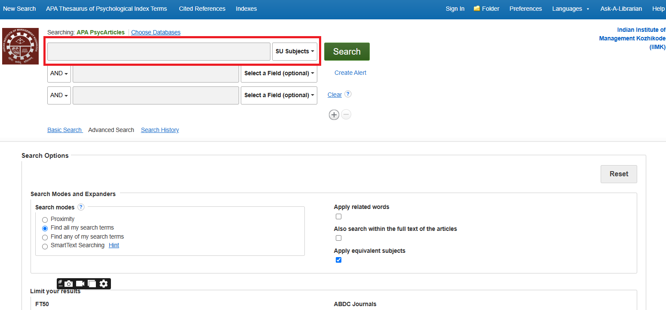666x310 pixels.
Task: Uncheck Apply equivalent subjects
Action: (338, 260)
